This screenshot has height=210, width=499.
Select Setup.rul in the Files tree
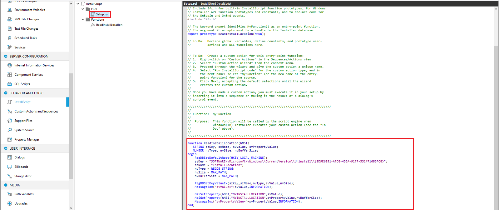102,14
